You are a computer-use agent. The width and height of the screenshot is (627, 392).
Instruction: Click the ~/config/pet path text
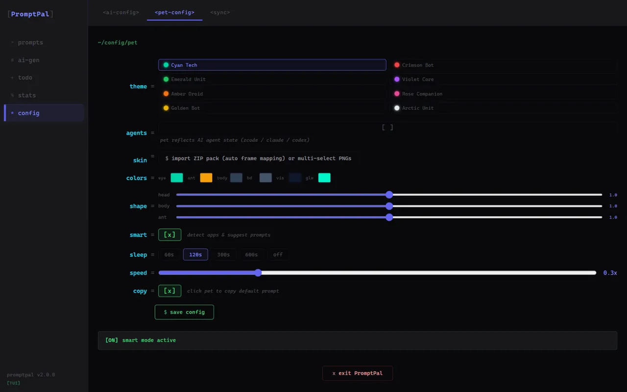tap(118, 43)
